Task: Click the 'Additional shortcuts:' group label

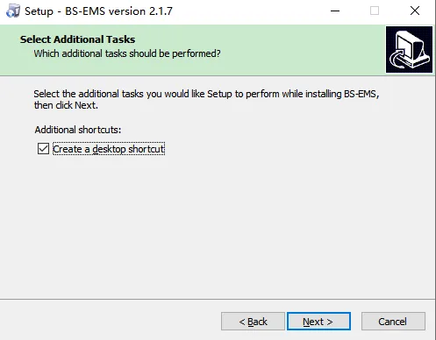Action: 78,130
